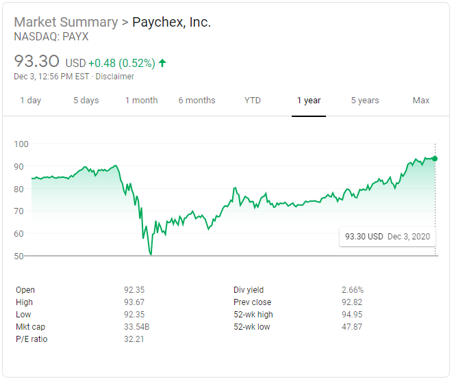Click the Div yield label
Screen dimensions: 454x381
[249, 290]
